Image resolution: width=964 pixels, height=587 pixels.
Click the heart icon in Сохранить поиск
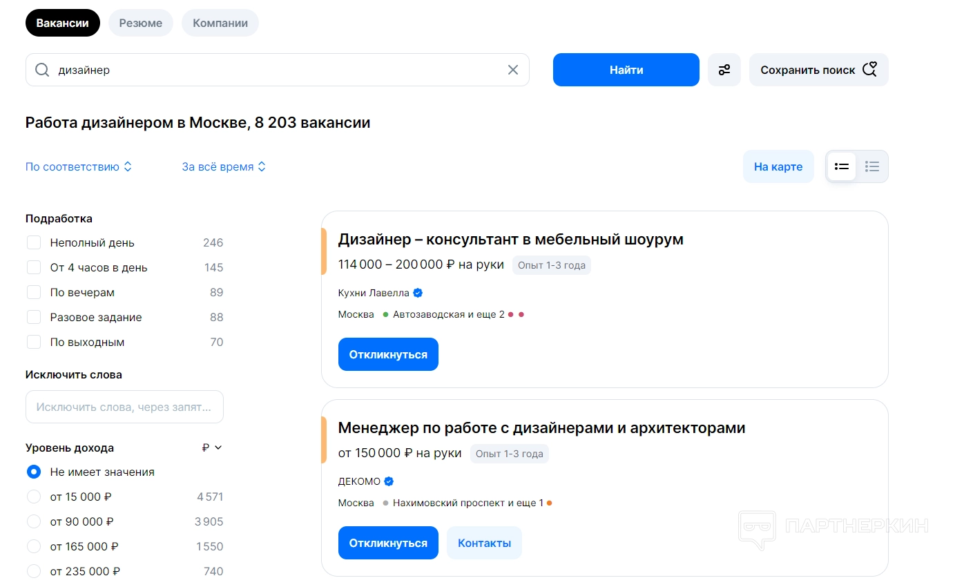tap(869, 70)
